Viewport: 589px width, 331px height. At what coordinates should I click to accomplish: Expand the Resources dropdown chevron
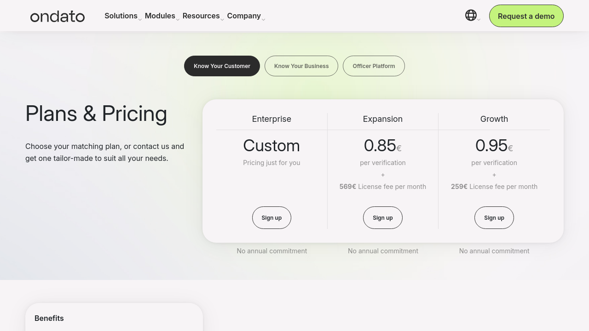click(x=222, y=20)
